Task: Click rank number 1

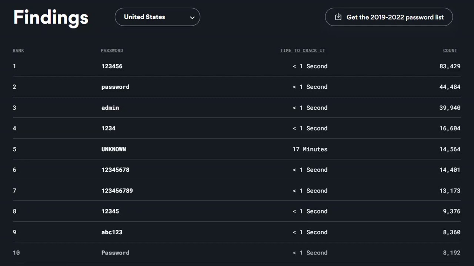Action: [14, 66]
